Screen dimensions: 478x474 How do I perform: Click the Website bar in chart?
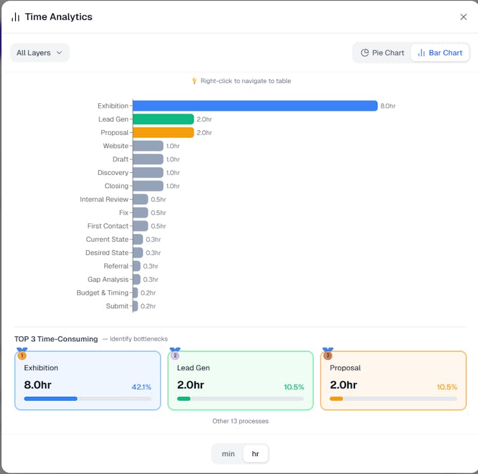click(x=148, y=146)
